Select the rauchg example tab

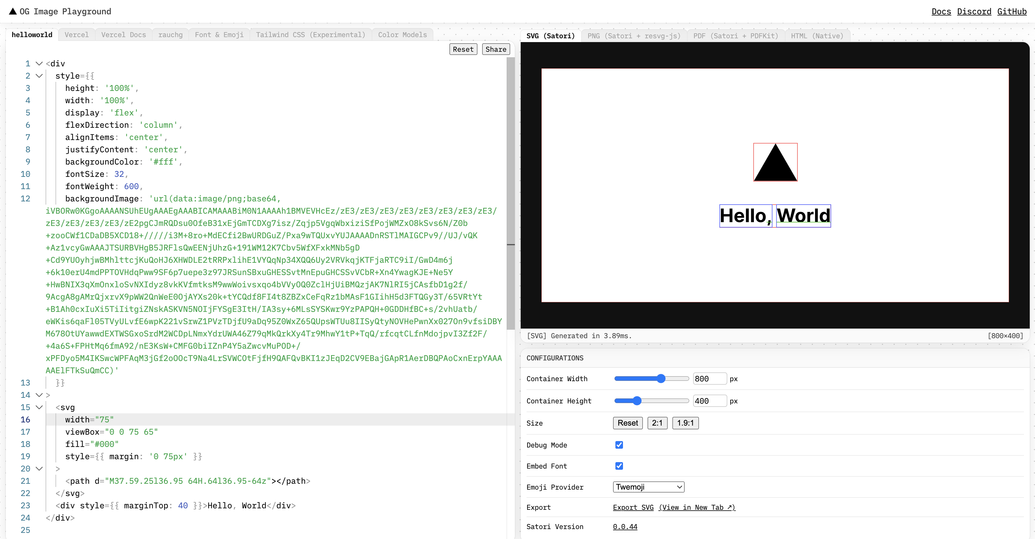(x=170, y=34)
